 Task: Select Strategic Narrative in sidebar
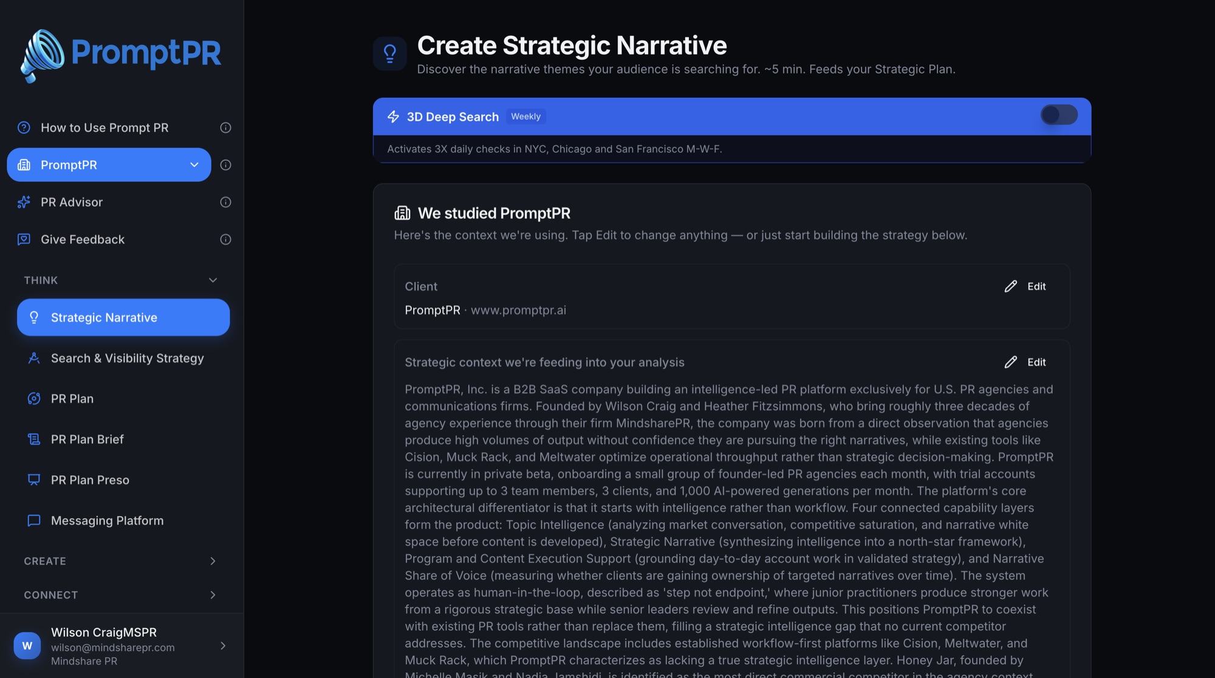123,317
